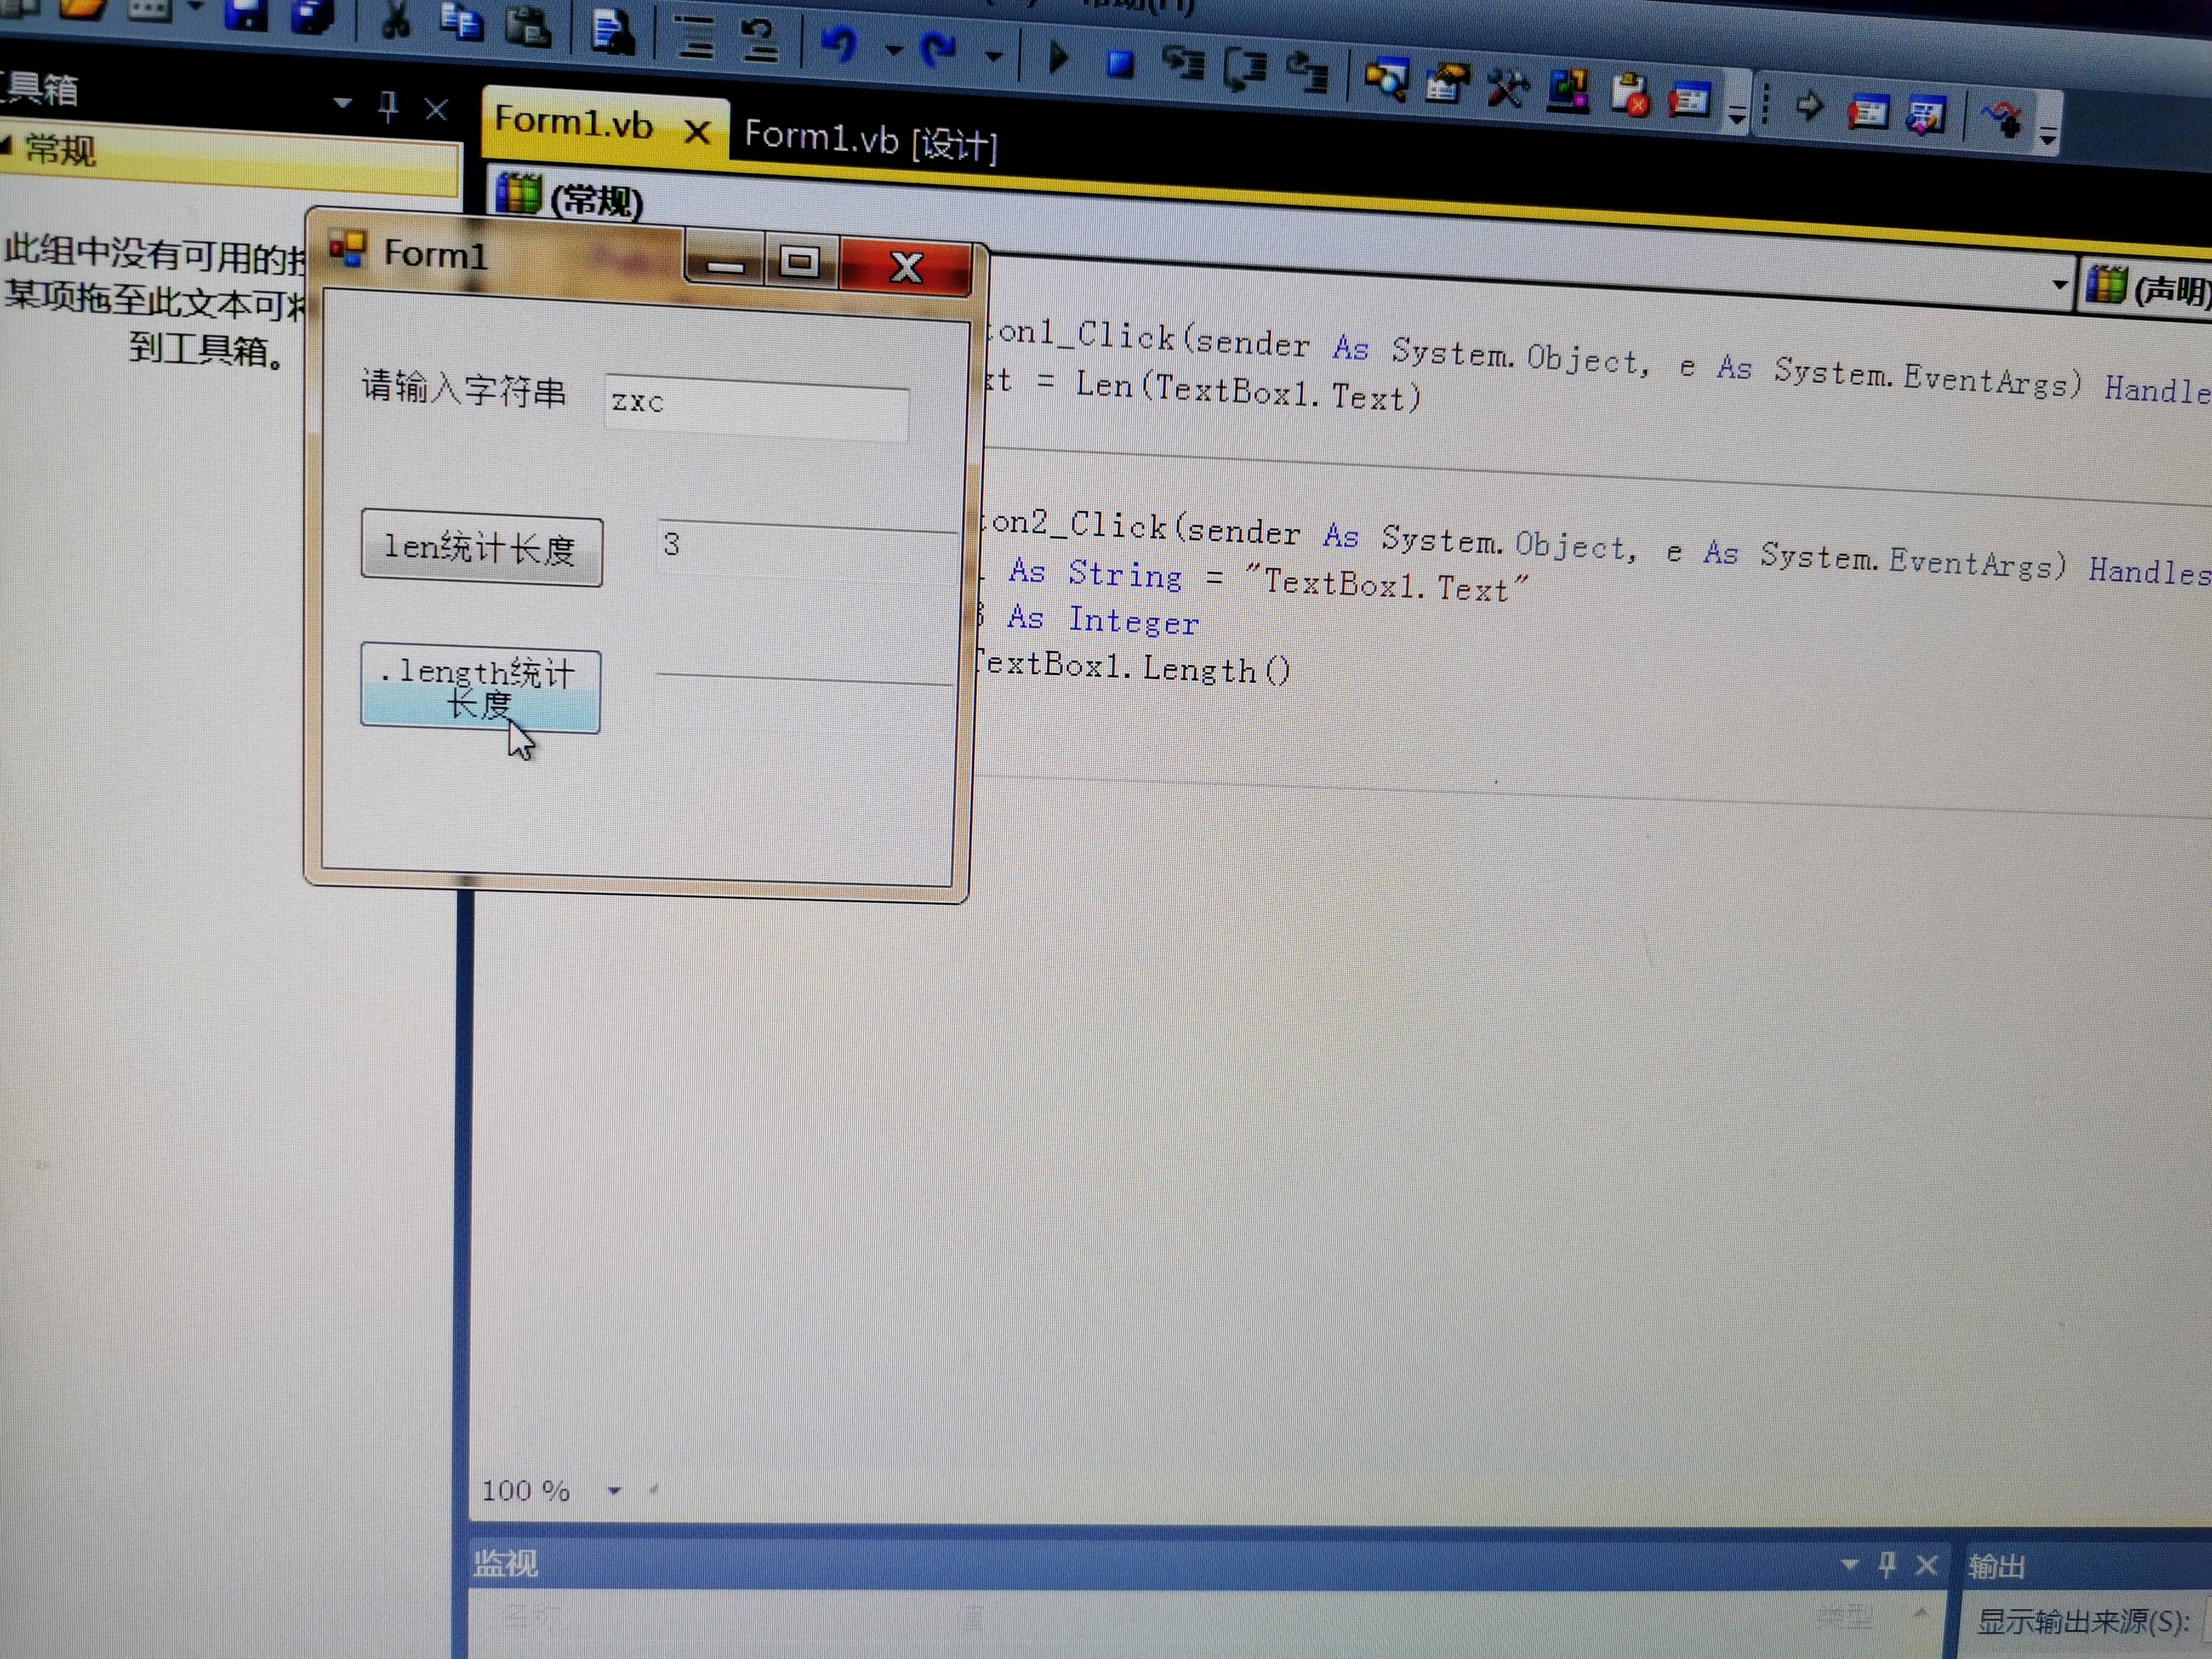Viewport: 2212px width, 1659px height.
Task: Open toolbox panel options dropdown arrow
Action: [342, 102]
